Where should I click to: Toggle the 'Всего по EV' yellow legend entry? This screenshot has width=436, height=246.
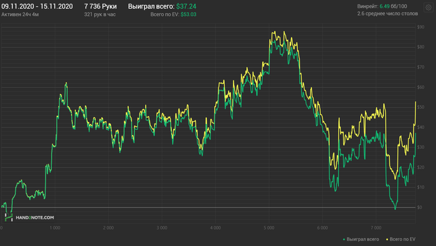tap(400, 239)
